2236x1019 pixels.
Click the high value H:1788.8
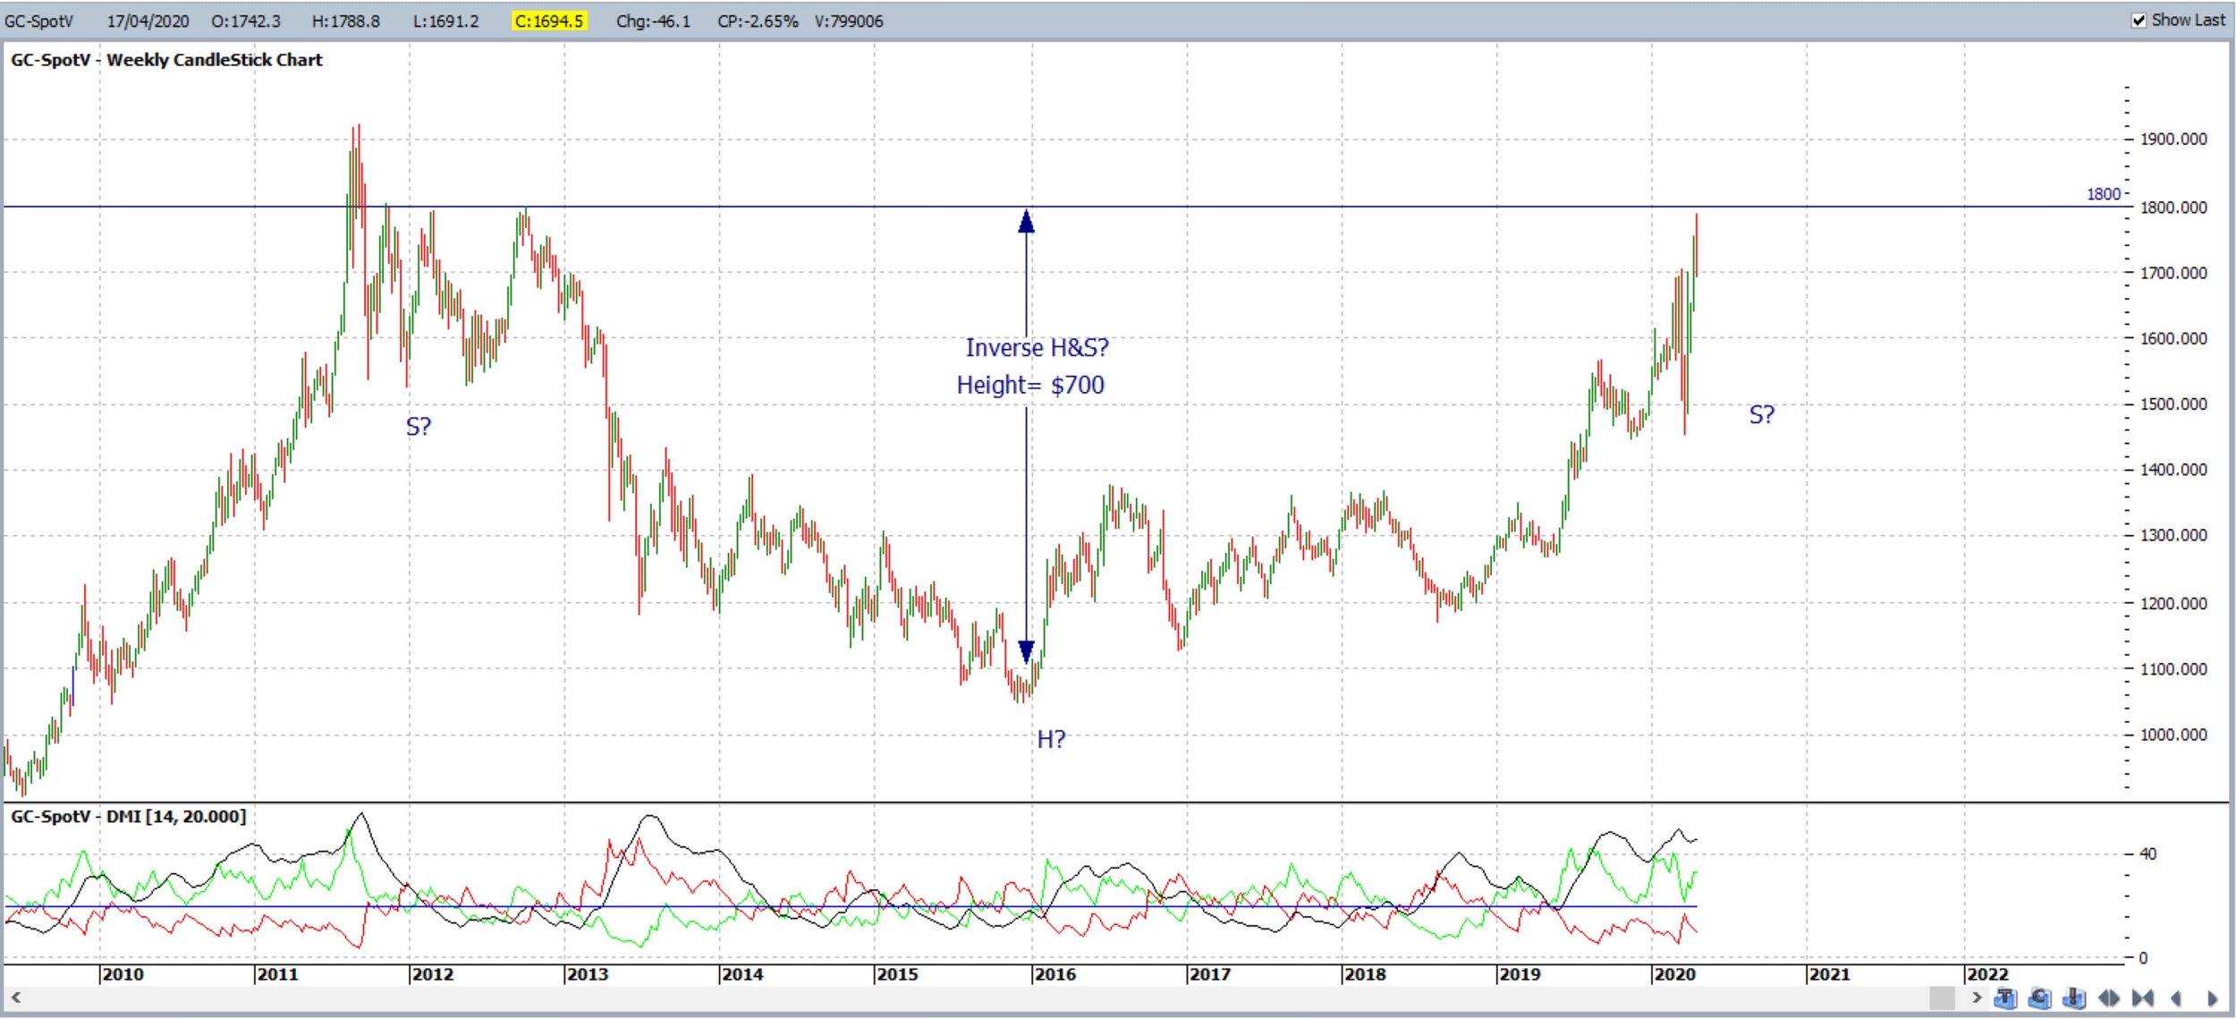pyautogui.click(x=345, y=21)
